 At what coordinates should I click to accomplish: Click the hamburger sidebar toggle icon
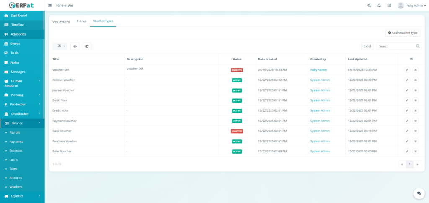click(x=50, y=5)
